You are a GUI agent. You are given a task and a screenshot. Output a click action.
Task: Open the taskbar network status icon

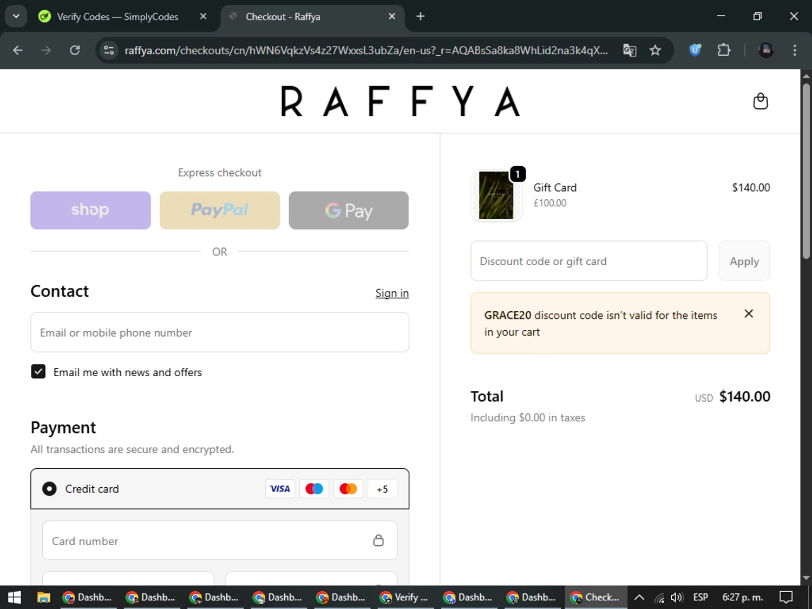pos(659,598)
